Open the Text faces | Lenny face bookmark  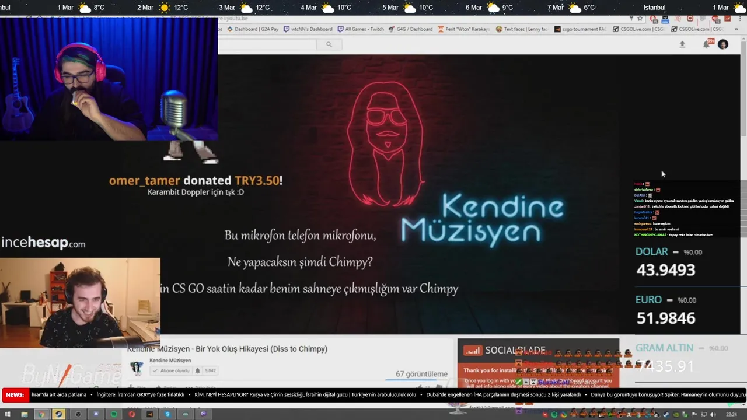pyautogui.click(x=522, y=29)
